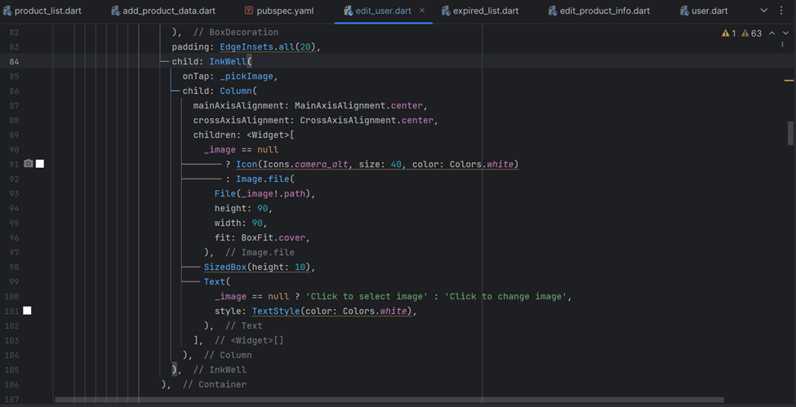This screenshot has height=407, width=796.
Task: Click the // Container closing comment
Action: (x=215, y=385)
